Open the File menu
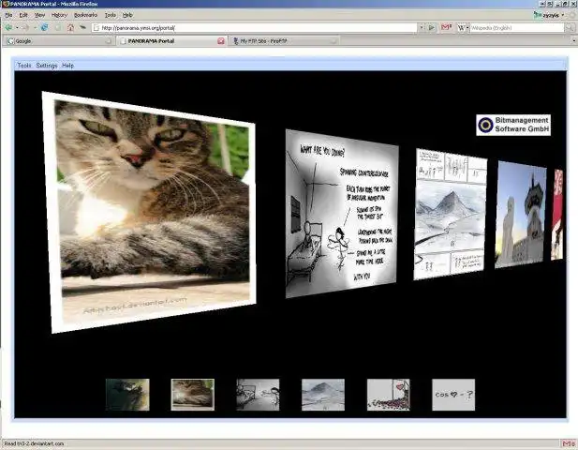Screen dimensions: 578x450 8,15
